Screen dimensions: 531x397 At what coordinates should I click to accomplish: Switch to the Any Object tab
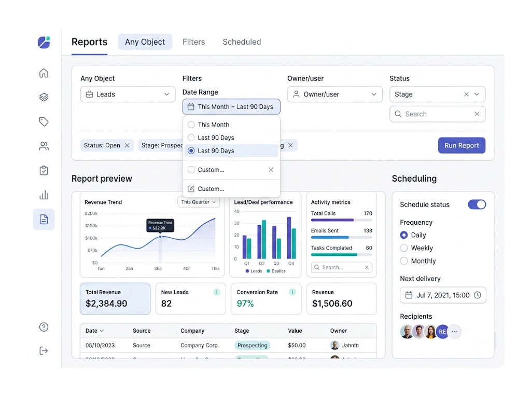[145, 42]
